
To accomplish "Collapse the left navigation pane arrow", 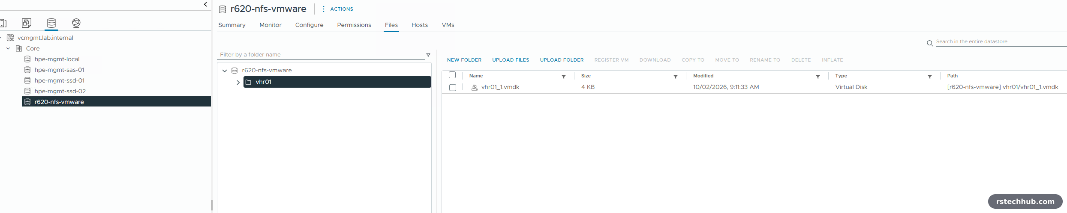I will point(205,4).
